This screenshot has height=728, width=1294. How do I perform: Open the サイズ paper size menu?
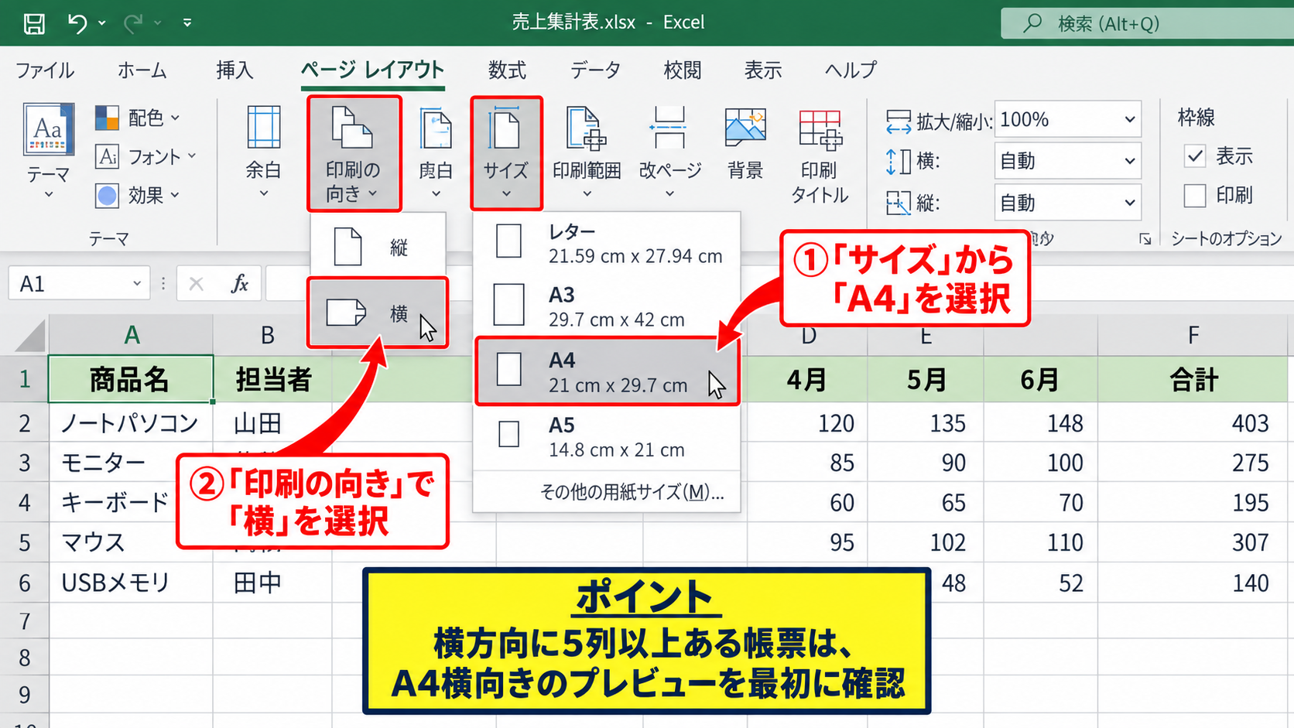tap(506, 153)
